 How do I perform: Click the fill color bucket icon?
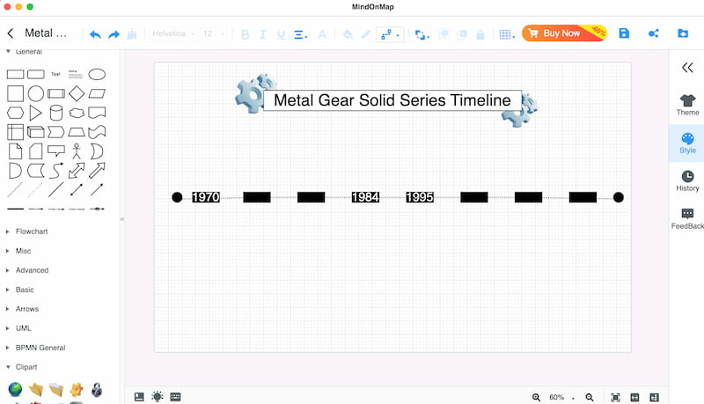click(348, 34)
